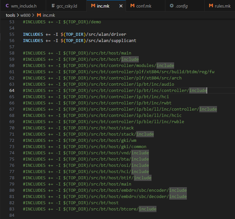
Task: Click the ble/ll/inc/controller/include line
Action: (x=120, y=109)
